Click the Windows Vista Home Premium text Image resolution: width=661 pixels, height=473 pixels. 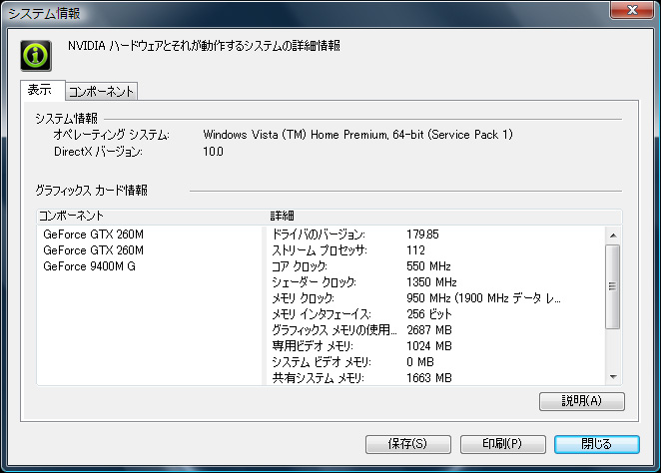click(357, 135)
